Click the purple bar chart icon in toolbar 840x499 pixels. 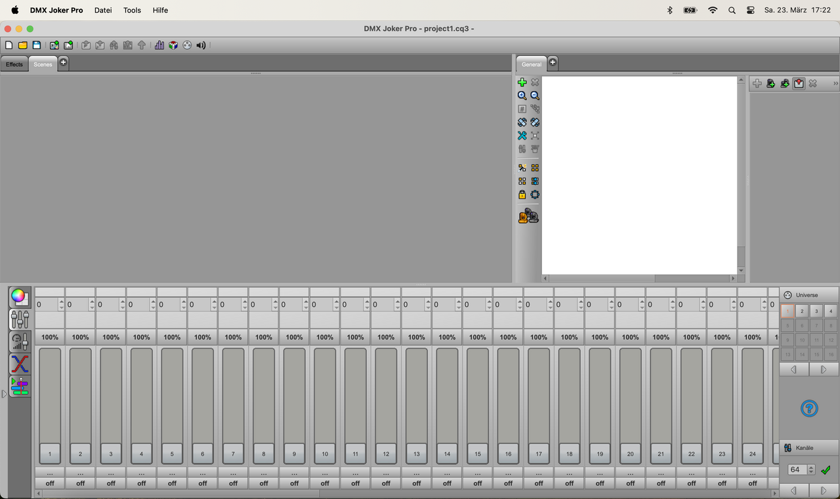click(159, 45)
